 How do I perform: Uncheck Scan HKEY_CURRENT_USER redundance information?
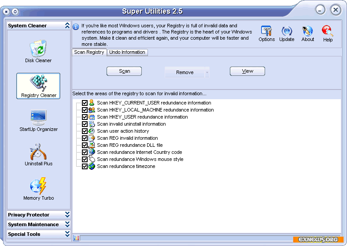pyautogui.click(x=85, y=103)
